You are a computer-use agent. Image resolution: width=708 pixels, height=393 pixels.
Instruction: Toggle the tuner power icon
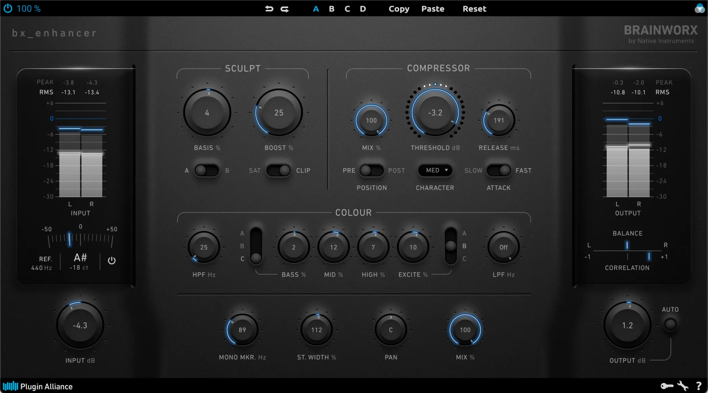coord(112,261)
